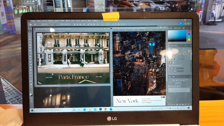Select the Rectangle shape tool

click(x=31, y=81)
